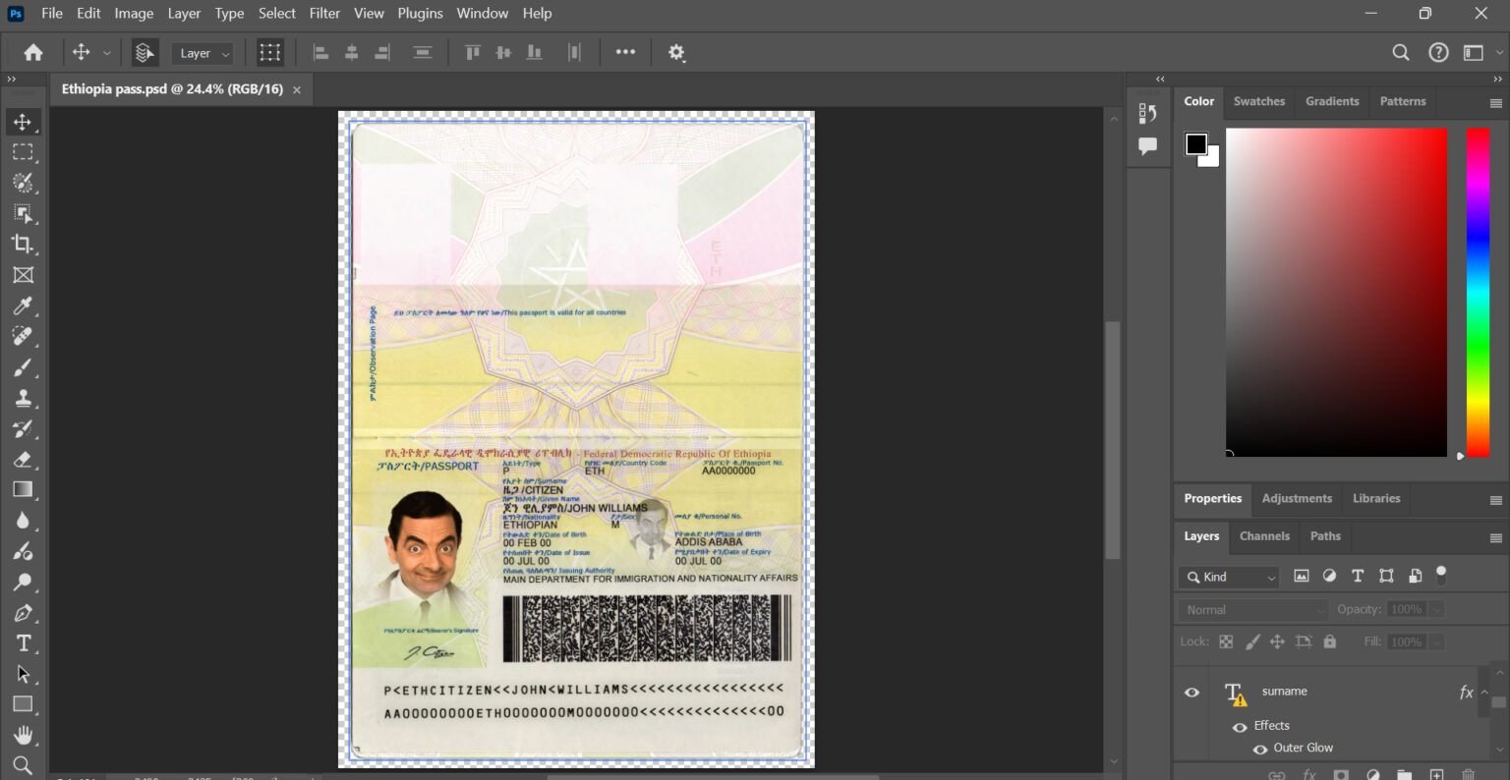Open the Comments panel icon

coord(1147,146)
